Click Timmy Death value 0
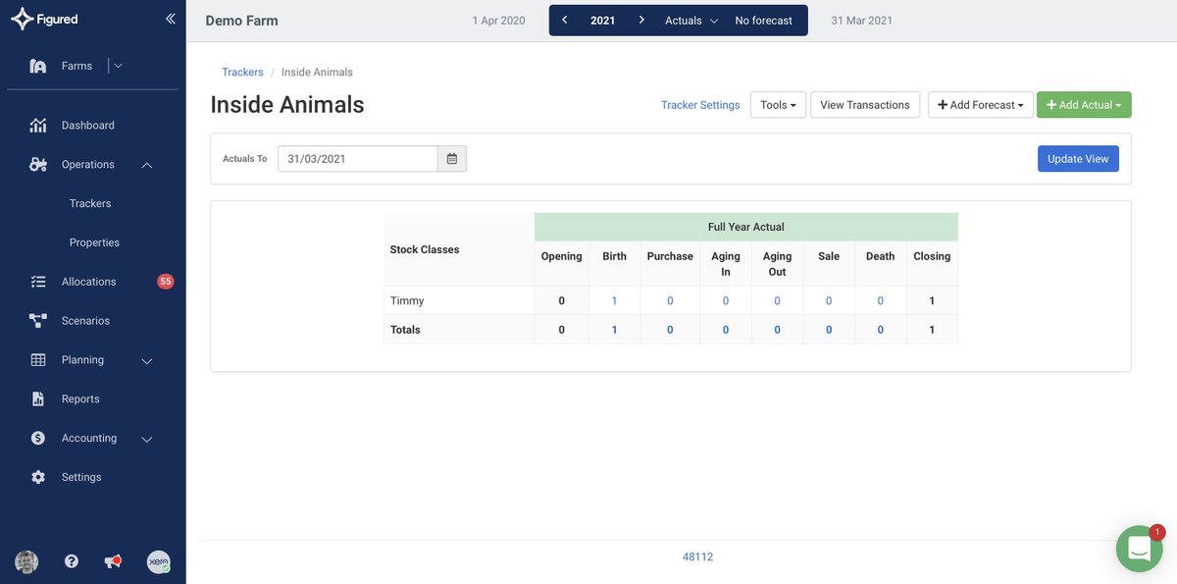This screenshot has width=1177, height=584. 881,301
